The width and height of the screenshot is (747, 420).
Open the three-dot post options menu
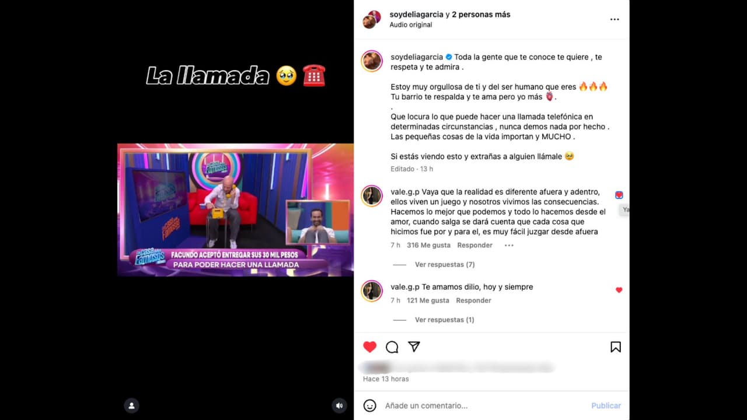(x=615, y=19)
